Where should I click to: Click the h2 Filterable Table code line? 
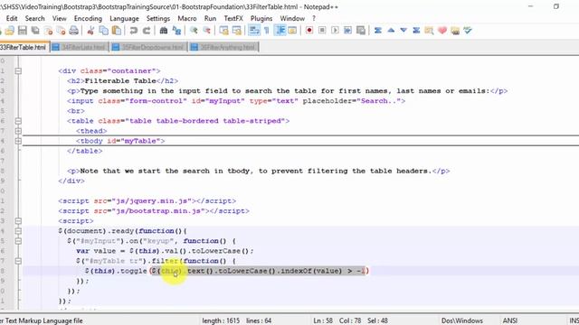pos(123,80)
